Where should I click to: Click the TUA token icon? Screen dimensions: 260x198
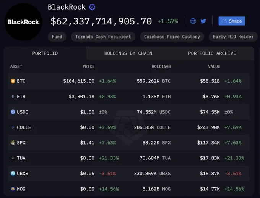pos(13,158)
